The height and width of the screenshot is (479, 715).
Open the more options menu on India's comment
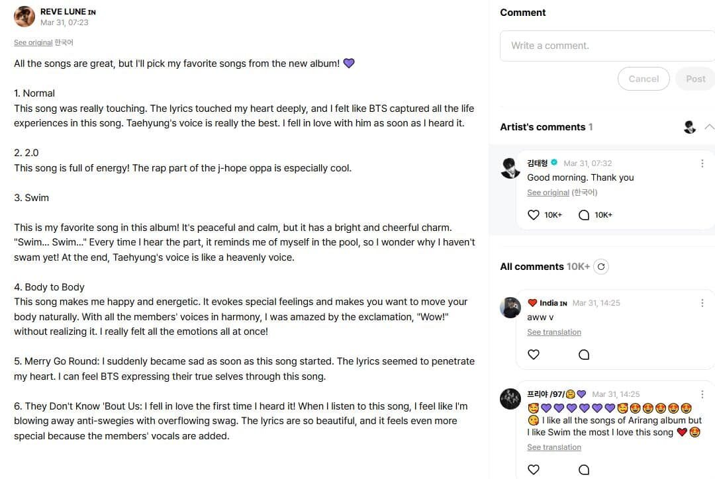click(702, 303)
